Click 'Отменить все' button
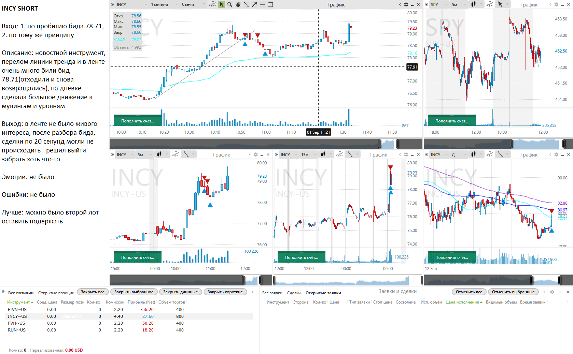Screen dimensions: 573x354 469,292
